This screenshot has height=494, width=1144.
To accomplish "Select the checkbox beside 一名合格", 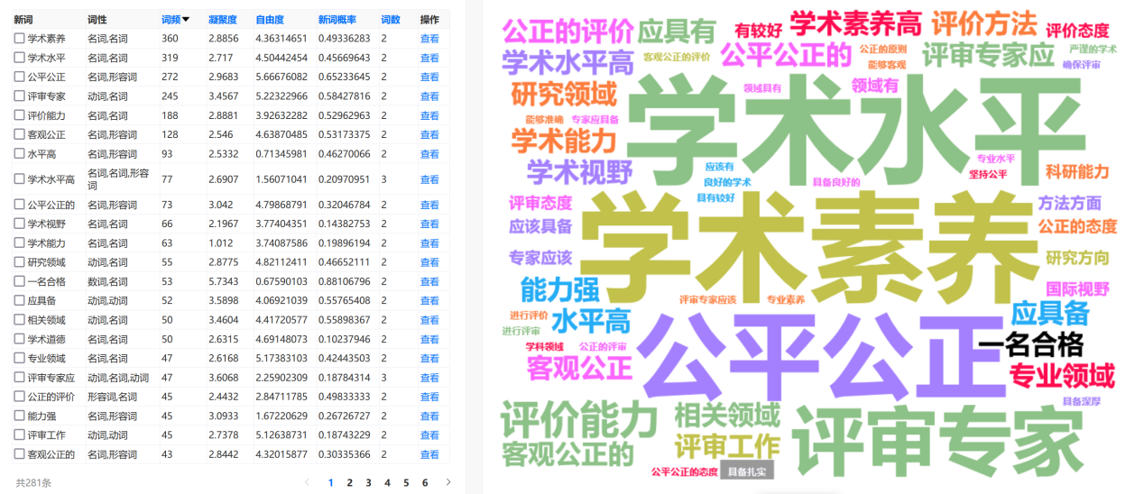I will tap(20, 281).
